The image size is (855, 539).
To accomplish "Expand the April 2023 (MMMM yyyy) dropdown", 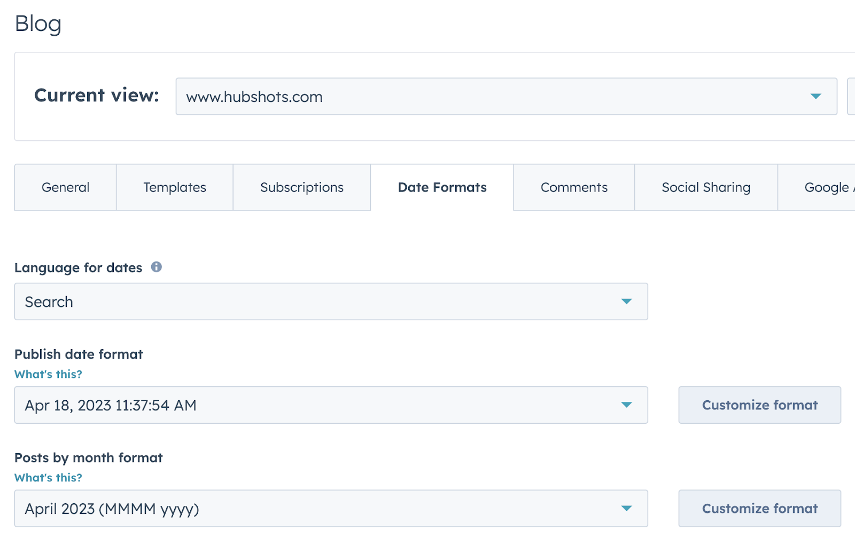I will pyautogui.click(x=321, y=509).
